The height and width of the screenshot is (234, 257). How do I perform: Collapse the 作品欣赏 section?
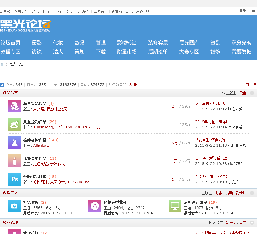pyautogui.click(x=252, y=93)
